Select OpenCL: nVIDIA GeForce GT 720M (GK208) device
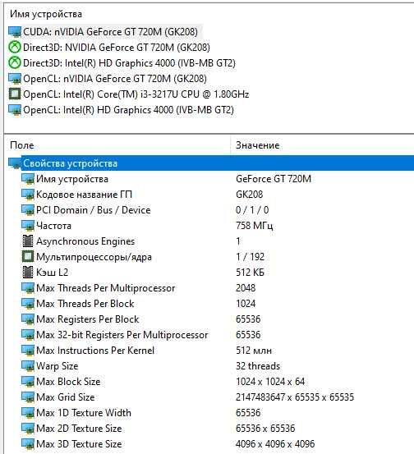 pos(115,79)
